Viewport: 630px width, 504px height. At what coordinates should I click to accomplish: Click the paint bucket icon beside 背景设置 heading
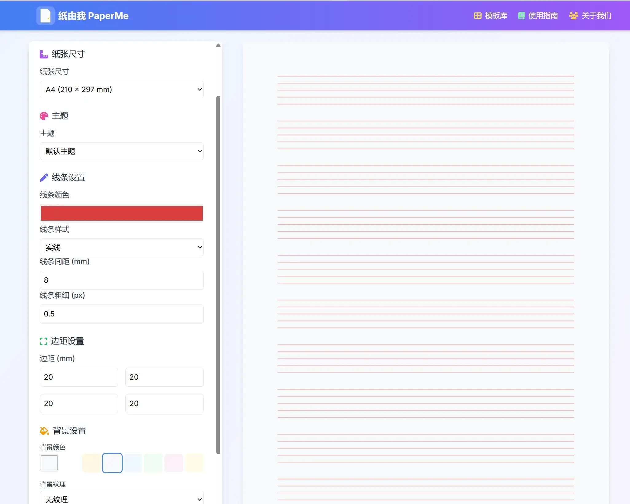click(44, 431)
